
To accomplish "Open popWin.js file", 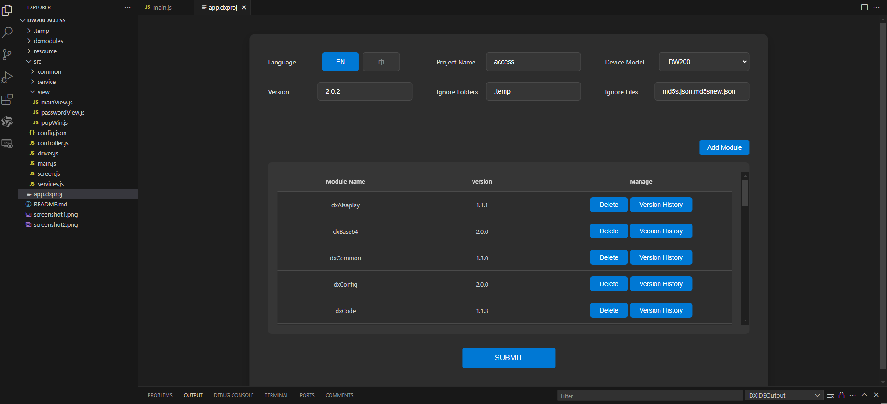I will 78,122.
